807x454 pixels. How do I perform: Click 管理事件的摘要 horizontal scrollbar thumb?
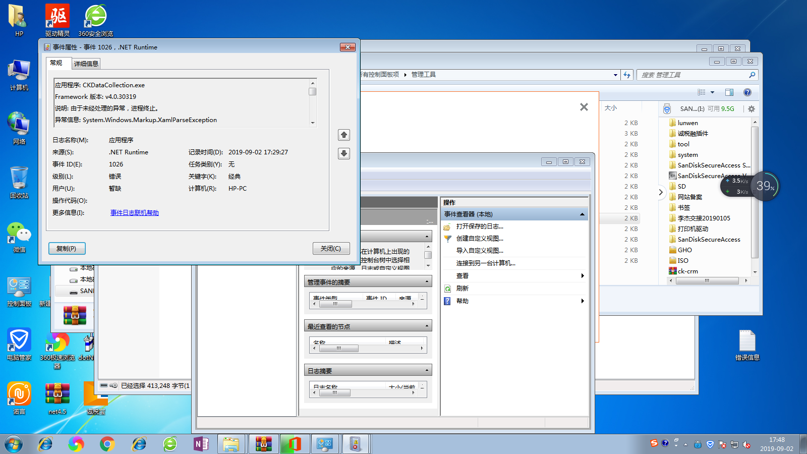335,304
